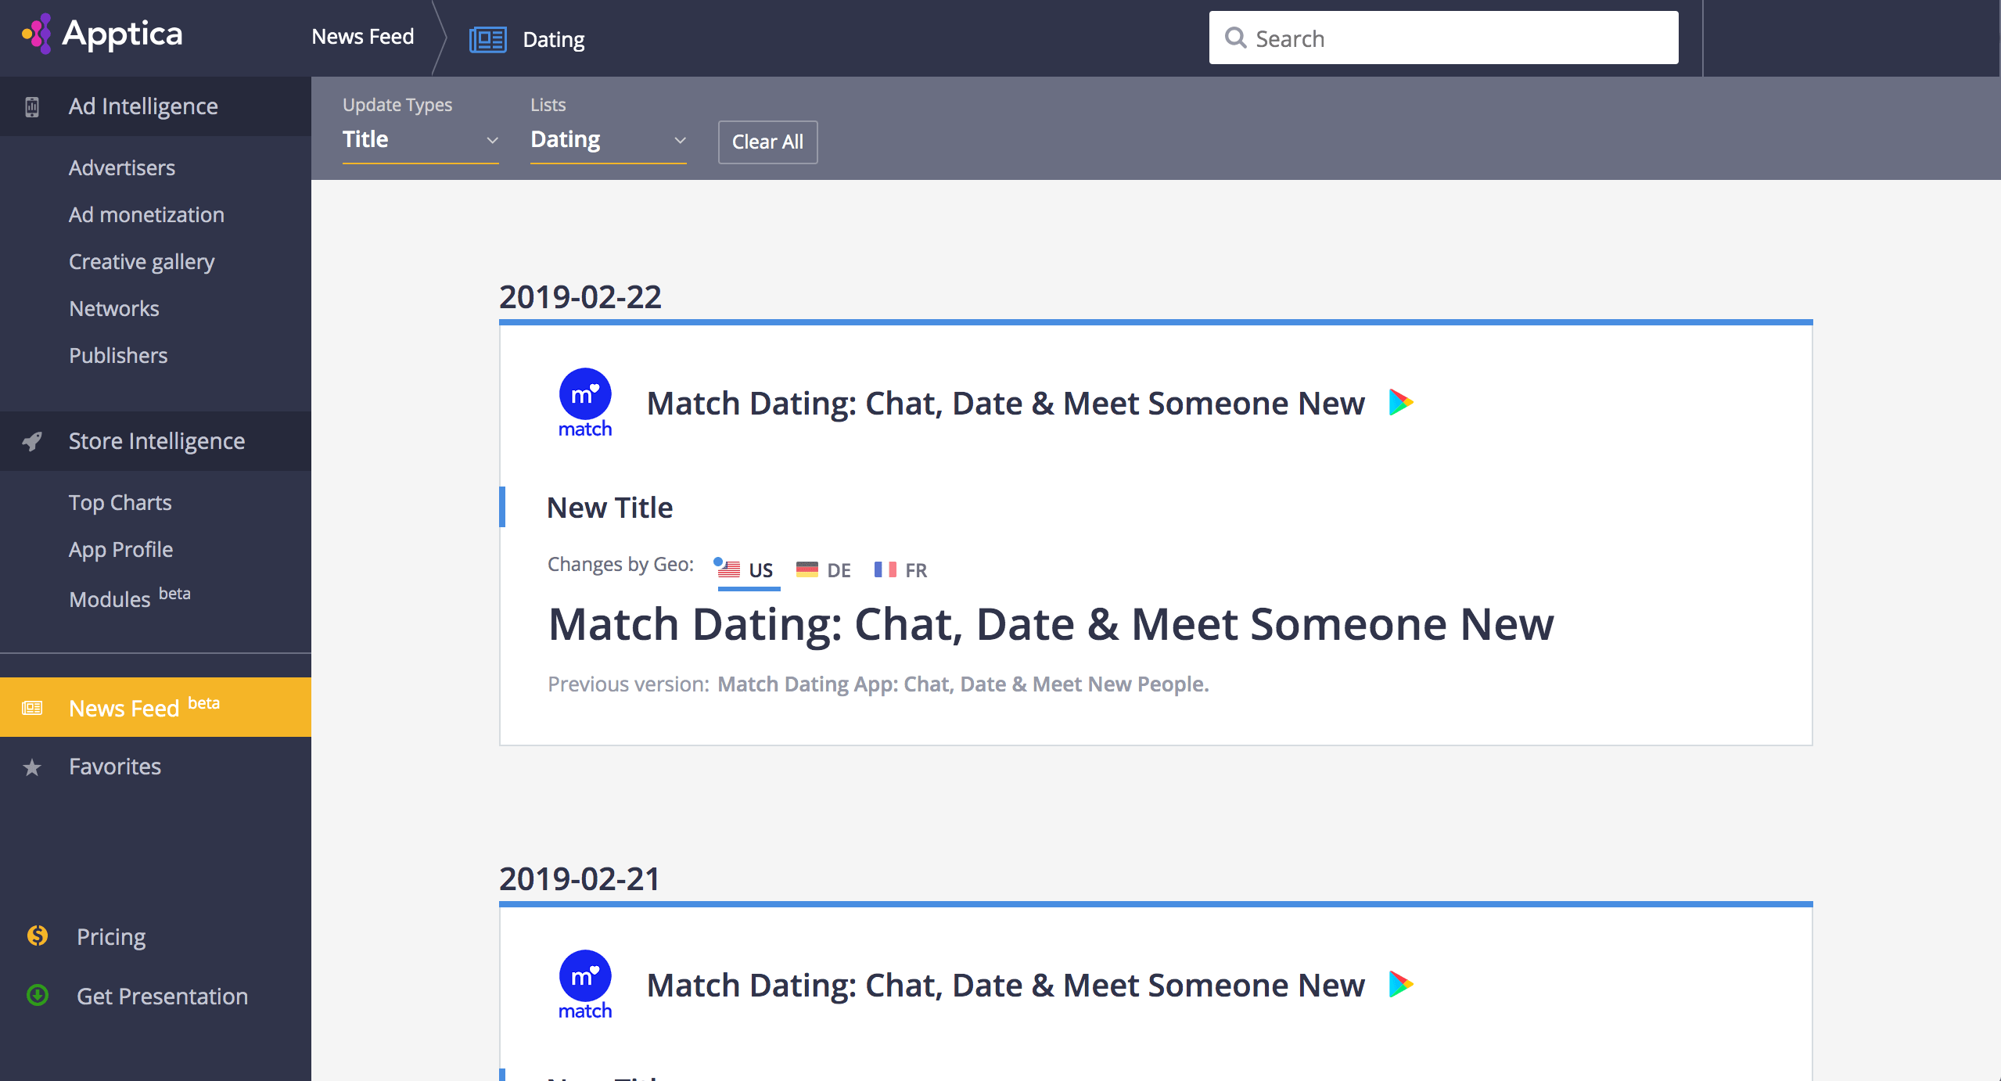The image size is (2001, 1081).
Task: Open Modules beta page
Action: click(130, 598)
